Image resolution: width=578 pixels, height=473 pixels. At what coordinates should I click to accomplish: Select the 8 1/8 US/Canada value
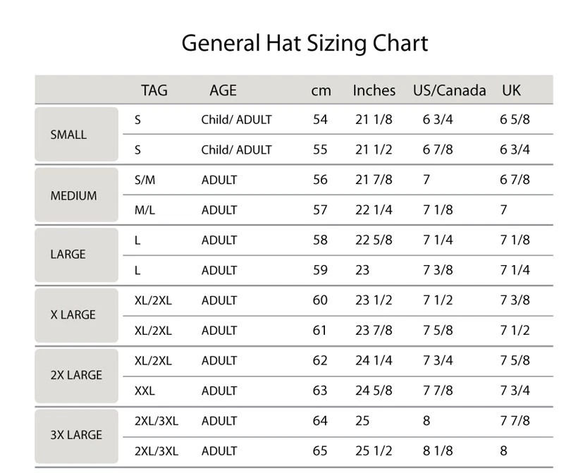coord(438,451)
